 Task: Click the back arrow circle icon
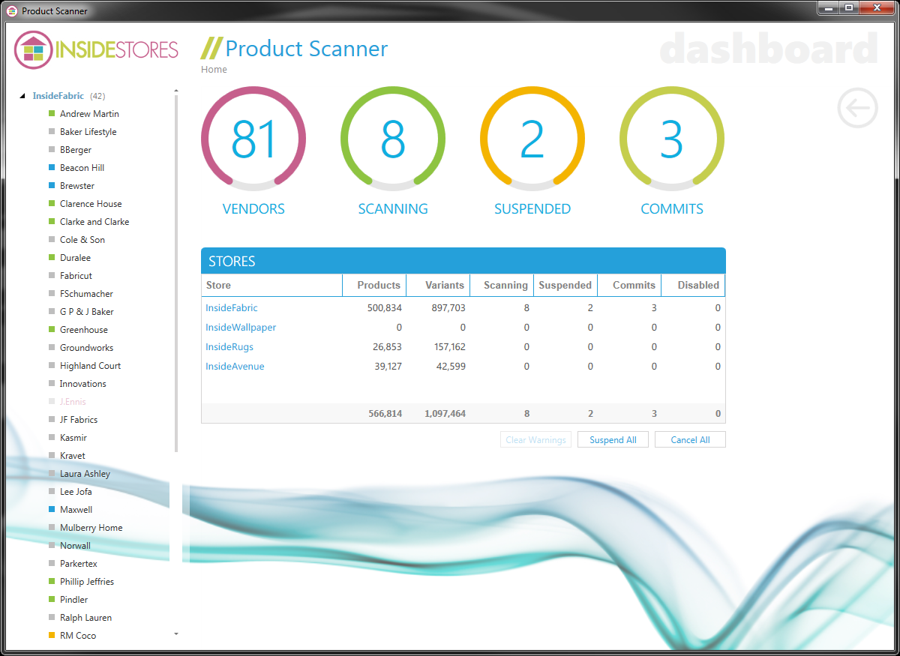857,108
